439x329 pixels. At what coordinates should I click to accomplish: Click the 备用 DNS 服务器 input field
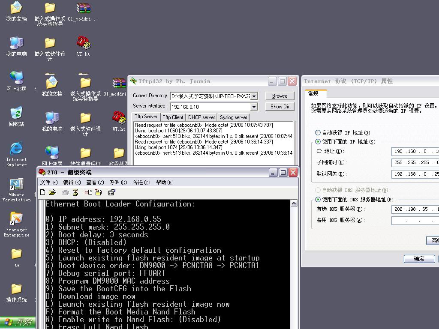tap(415, 221)
